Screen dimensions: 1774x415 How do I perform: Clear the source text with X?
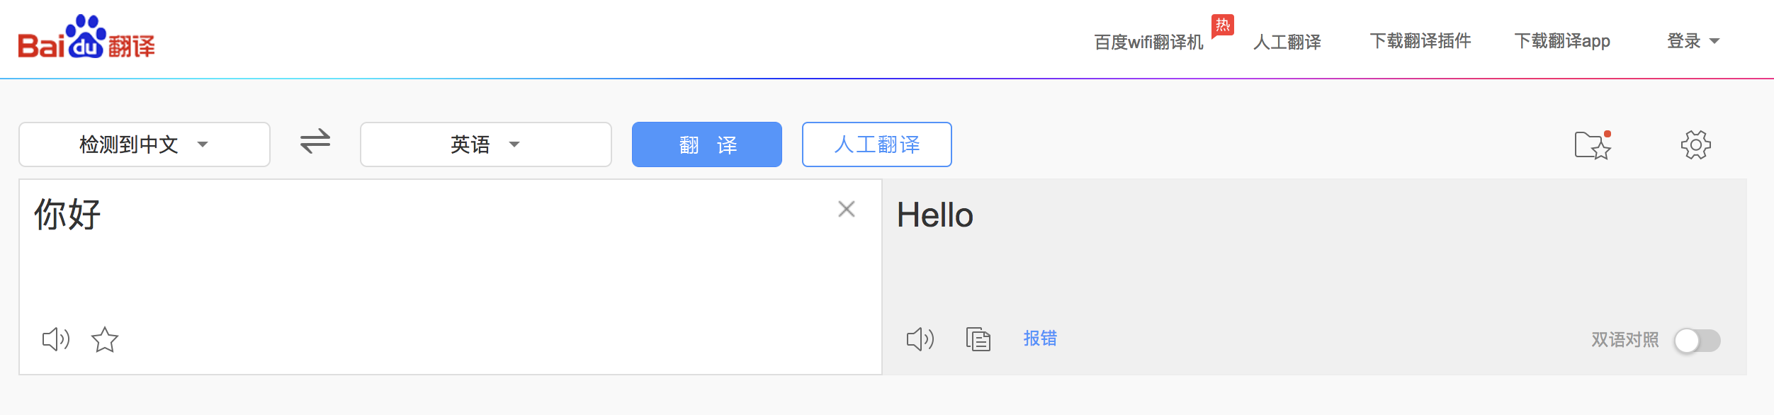pos(847,209)
